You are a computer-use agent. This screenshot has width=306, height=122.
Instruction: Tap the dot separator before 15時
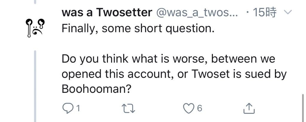coord(247,12)
